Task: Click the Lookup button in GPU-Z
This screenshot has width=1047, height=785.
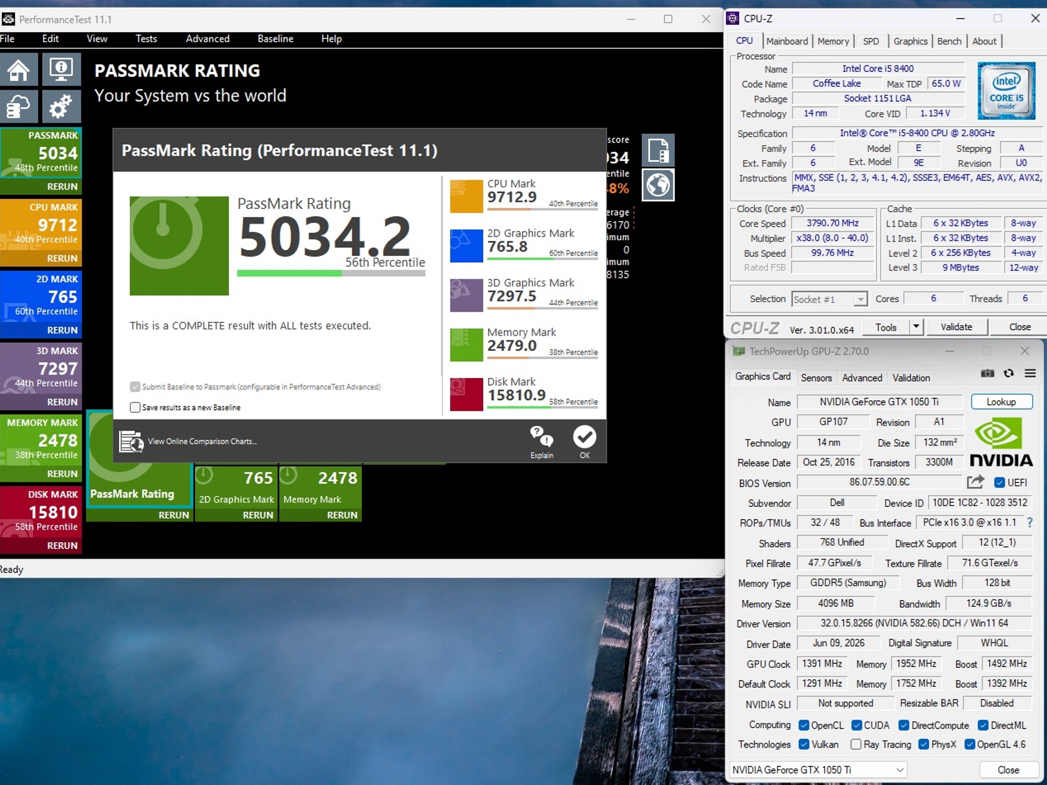Action: (1002, 402)
